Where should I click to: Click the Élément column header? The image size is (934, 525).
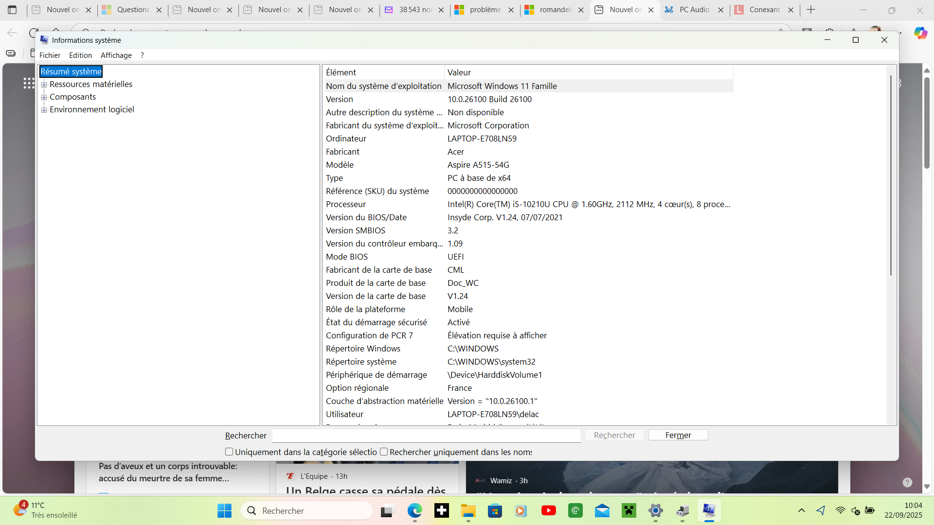point(383,72)
